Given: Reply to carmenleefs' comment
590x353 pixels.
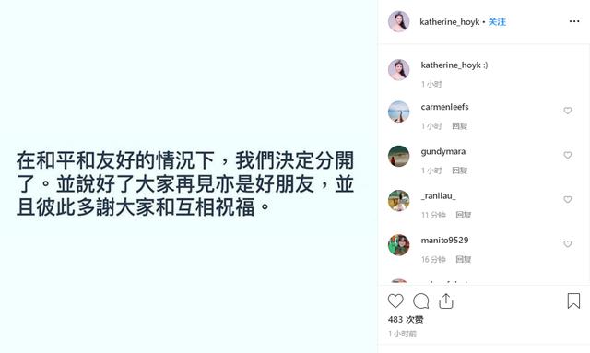Looking at the screenshot, I should coord(459,126).
